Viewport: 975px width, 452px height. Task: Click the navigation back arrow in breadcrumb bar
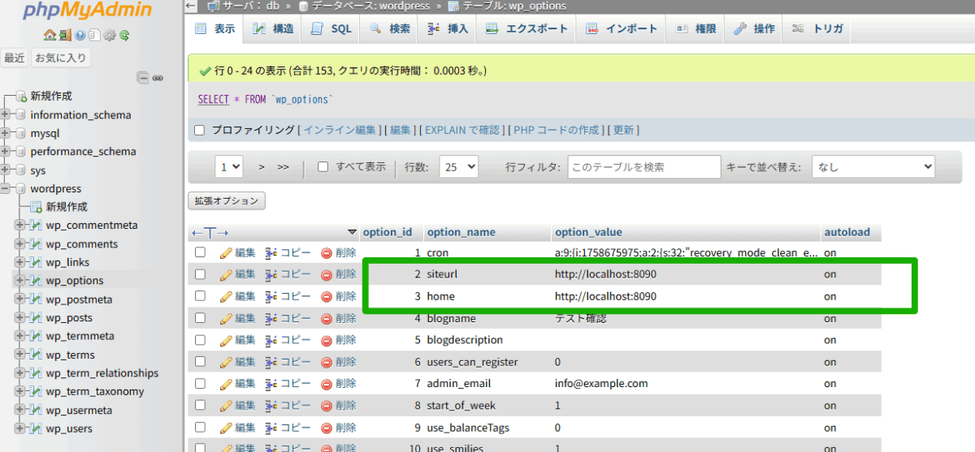[189, 6]
